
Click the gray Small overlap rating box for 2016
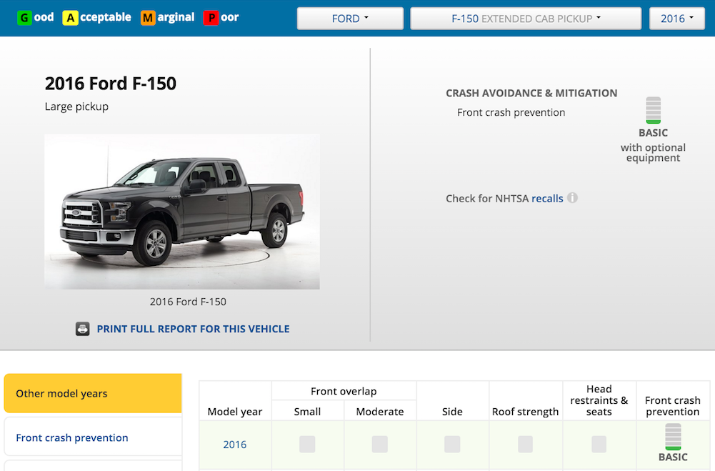coord(307,444)
